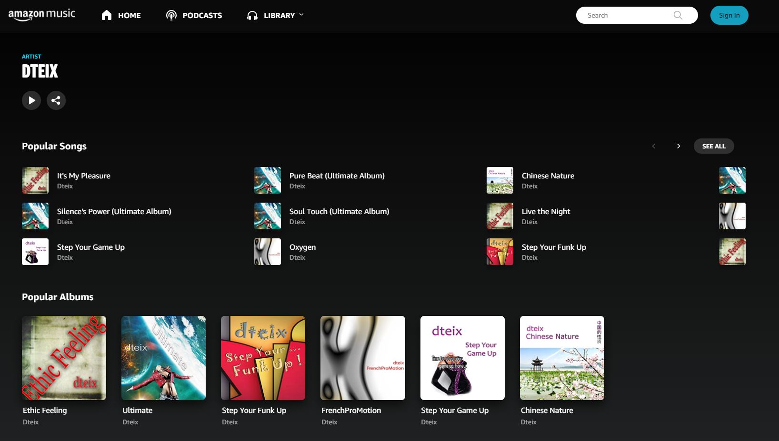This screenshot has height=441, width=779.
Task: Open the song Live the Night
Action: coord(546,211)
